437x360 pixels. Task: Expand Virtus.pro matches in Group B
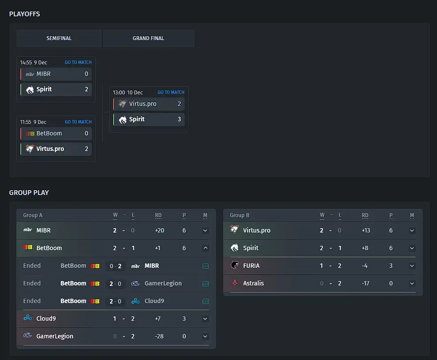(412, 231)
